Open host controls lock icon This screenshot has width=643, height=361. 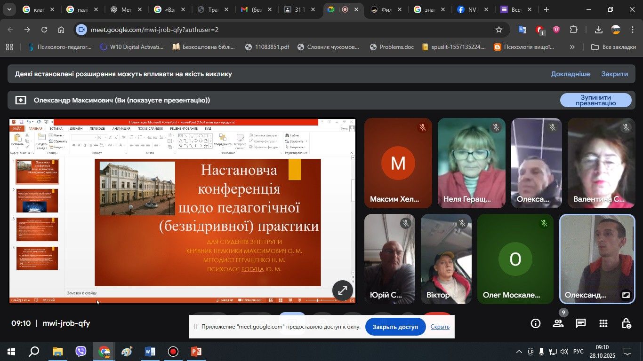pyautogui.click(x=626, y=323)
